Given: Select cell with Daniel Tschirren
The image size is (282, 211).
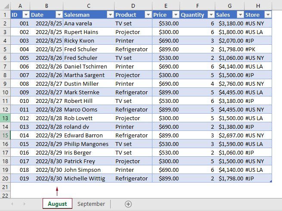Looking at the screenshot, I should click(89, 67).
